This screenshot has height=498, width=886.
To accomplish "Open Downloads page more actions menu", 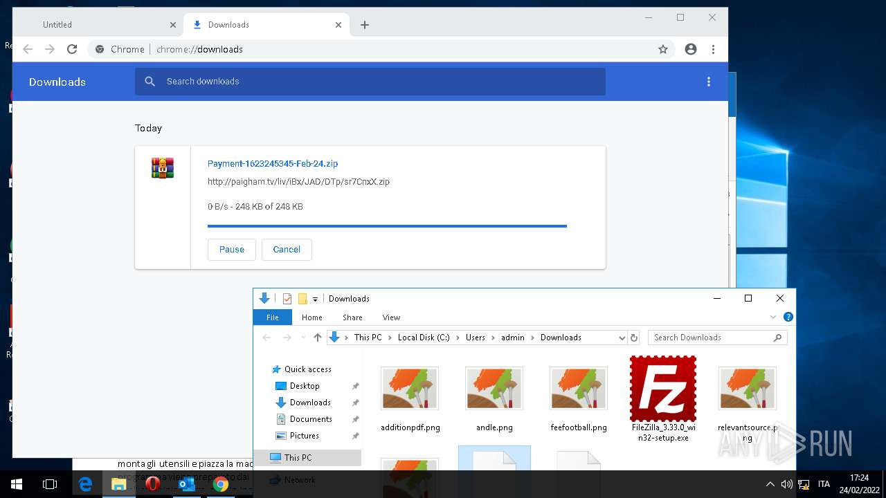I will pyautogui.click(x=708, y=82).
